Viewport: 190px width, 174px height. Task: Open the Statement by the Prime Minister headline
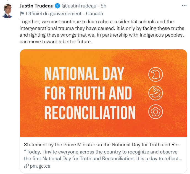coord(102,145)
